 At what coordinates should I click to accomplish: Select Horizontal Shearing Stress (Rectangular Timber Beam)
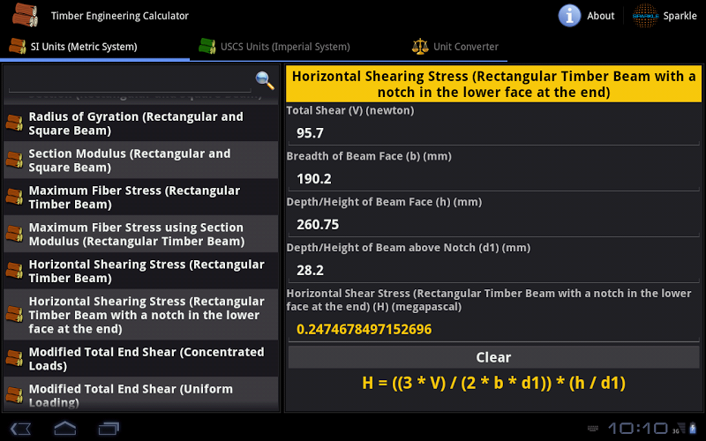(141, 271)
